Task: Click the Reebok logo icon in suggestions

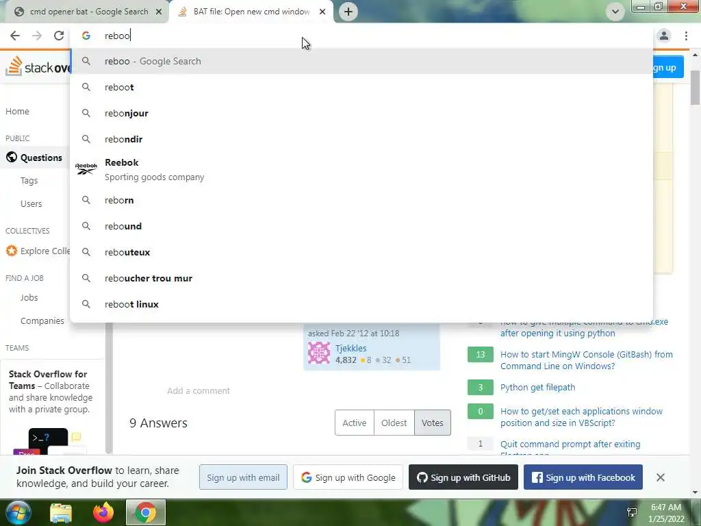Action: point(86,169)
